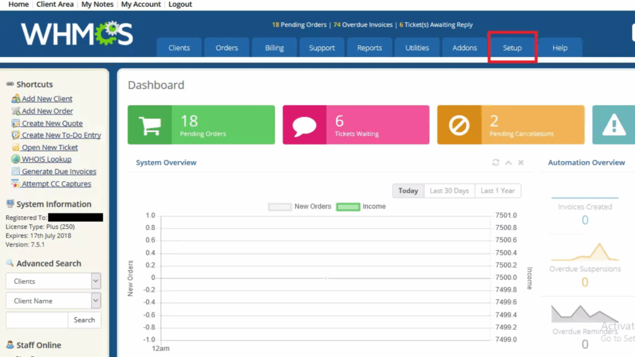Click the warning triangle tile icon

614,125
